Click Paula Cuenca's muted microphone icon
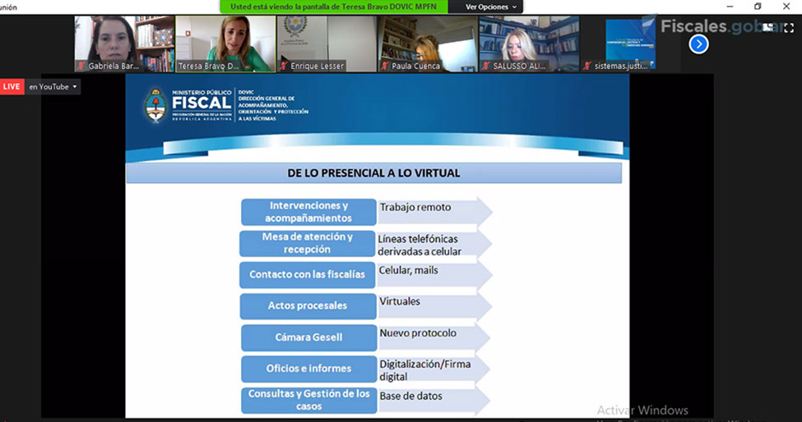802x422 pixels. tap(385, 66)
